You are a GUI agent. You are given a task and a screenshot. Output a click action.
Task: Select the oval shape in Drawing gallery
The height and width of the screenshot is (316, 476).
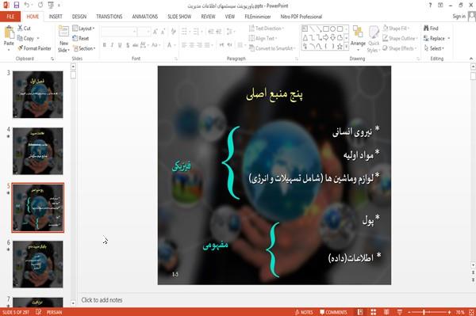pyautogui.click(x=332, y=29)
